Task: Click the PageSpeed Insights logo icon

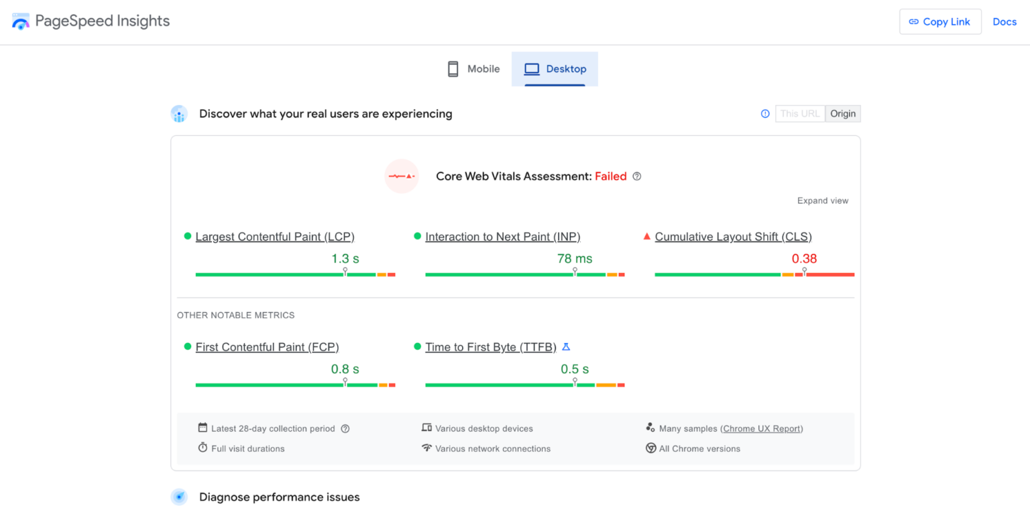Action: (20, 21)
